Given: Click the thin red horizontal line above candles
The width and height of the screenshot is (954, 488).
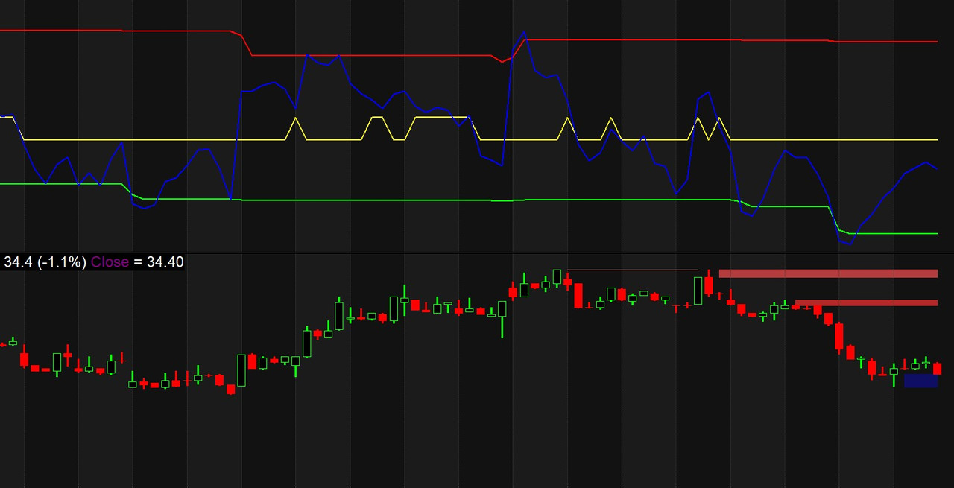Looking at the screenshot, I should tap(633, 270).
